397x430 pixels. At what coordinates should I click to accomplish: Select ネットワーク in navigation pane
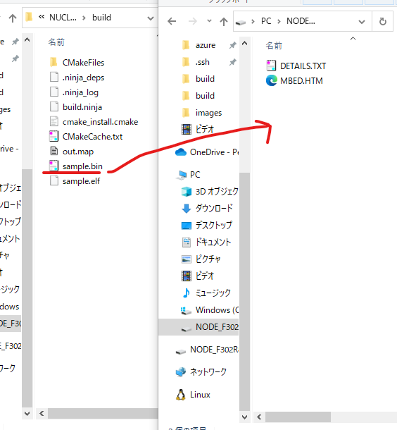click(201, 372)
